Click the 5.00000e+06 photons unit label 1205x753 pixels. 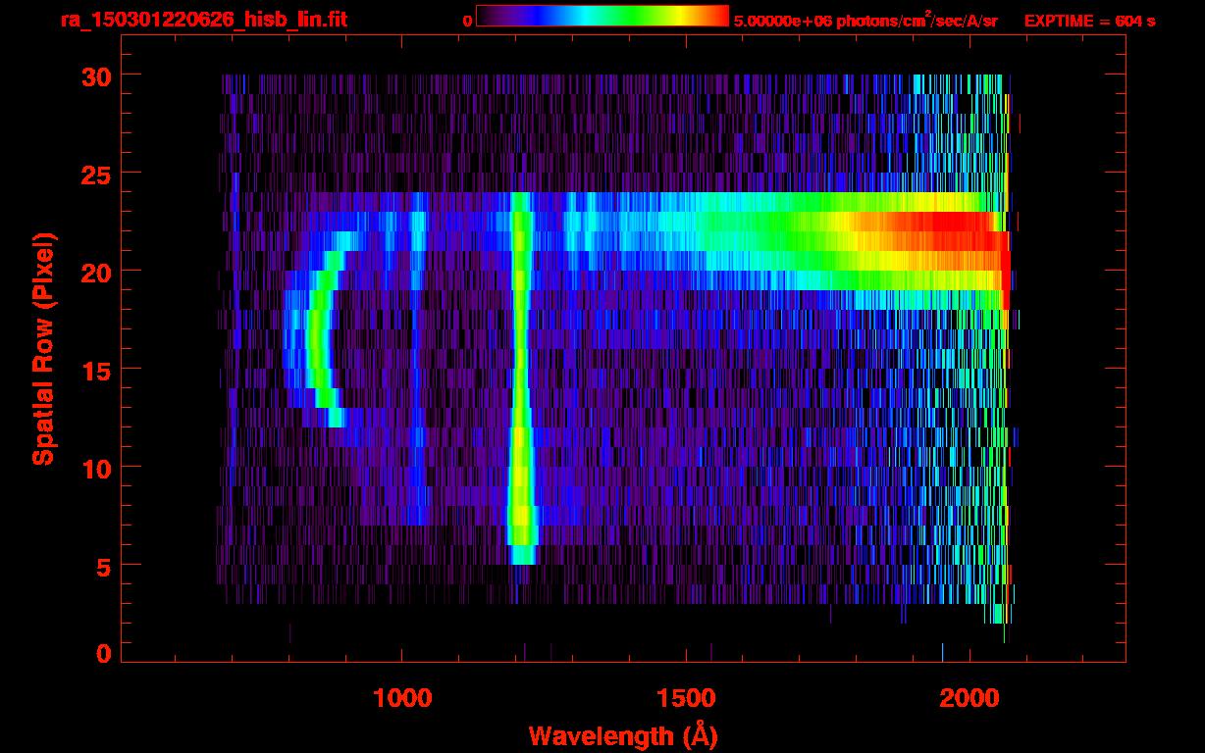866,21
